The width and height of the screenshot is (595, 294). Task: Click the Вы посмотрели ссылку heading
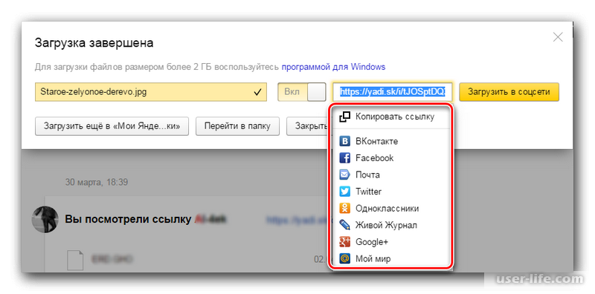128,220
